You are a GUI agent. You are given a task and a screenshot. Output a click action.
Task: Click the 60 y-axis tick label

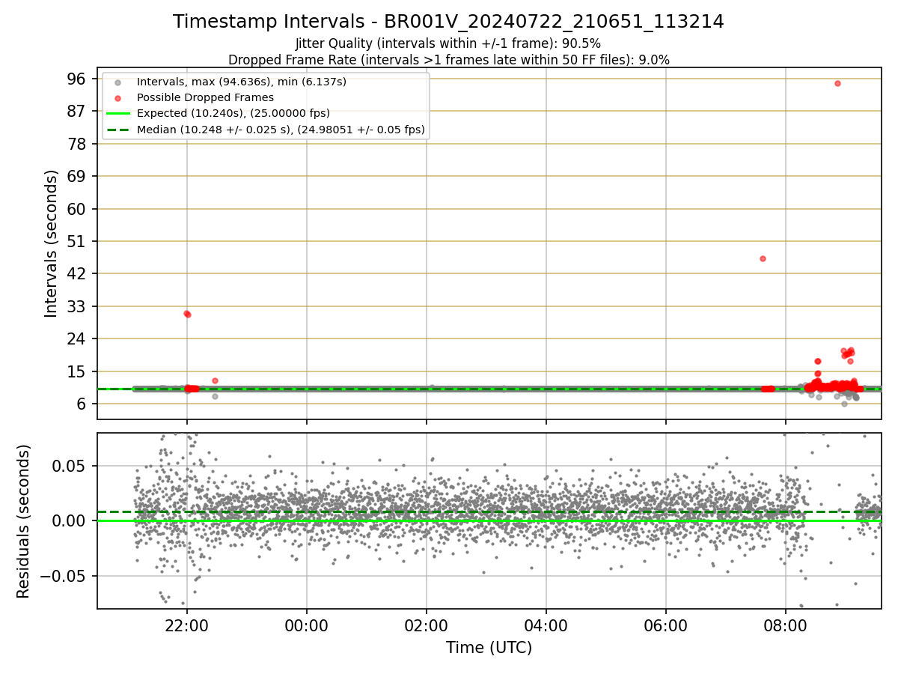pos(77,209)
